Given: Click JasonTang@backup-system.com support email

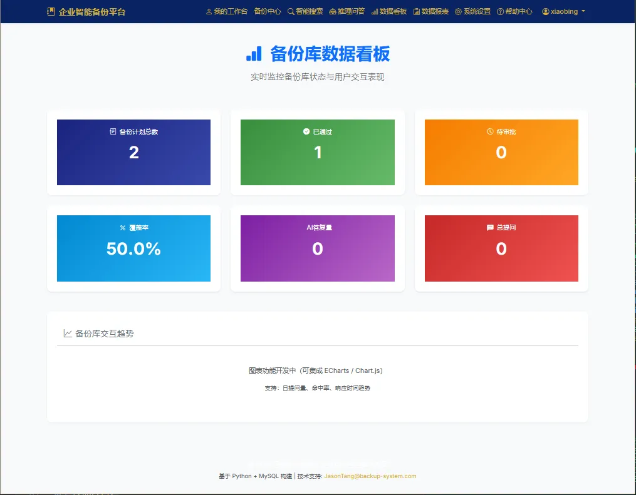Looking at the screenshot, I should (370, 476).
